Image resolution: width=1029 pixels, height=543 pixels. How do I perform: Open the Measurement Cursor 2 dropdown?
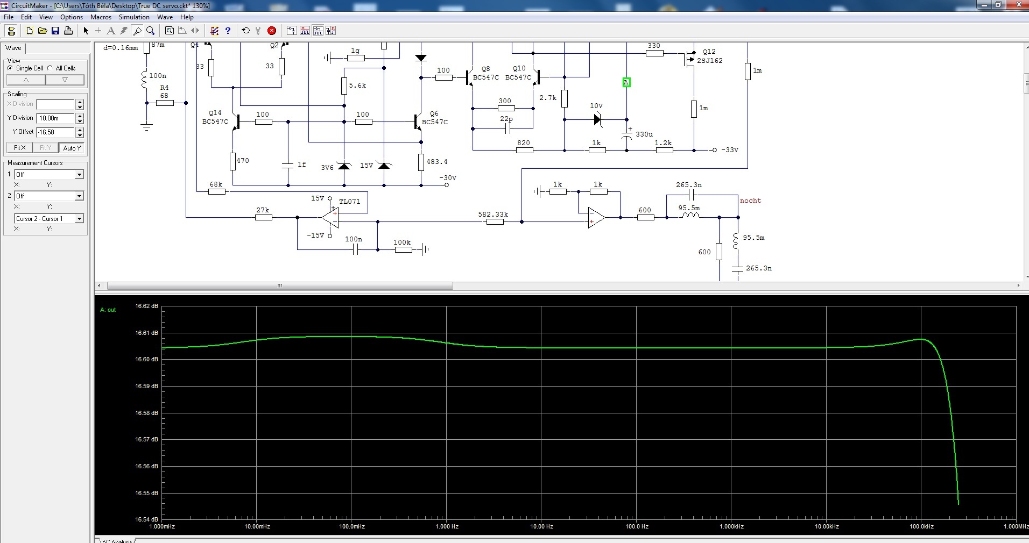(x=79, y=196)
